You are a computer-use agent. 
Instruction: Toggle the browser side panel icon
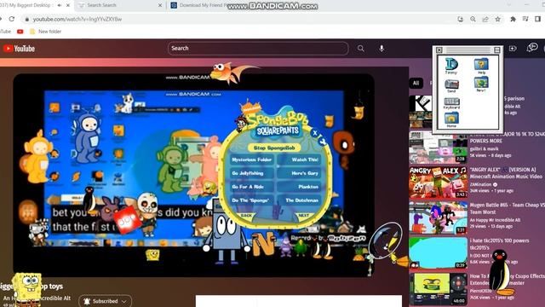point(537,19)
